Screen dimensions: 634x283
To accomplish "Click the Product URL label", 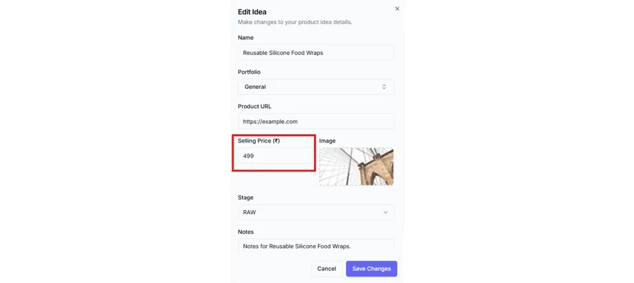I will pos(254,106).
